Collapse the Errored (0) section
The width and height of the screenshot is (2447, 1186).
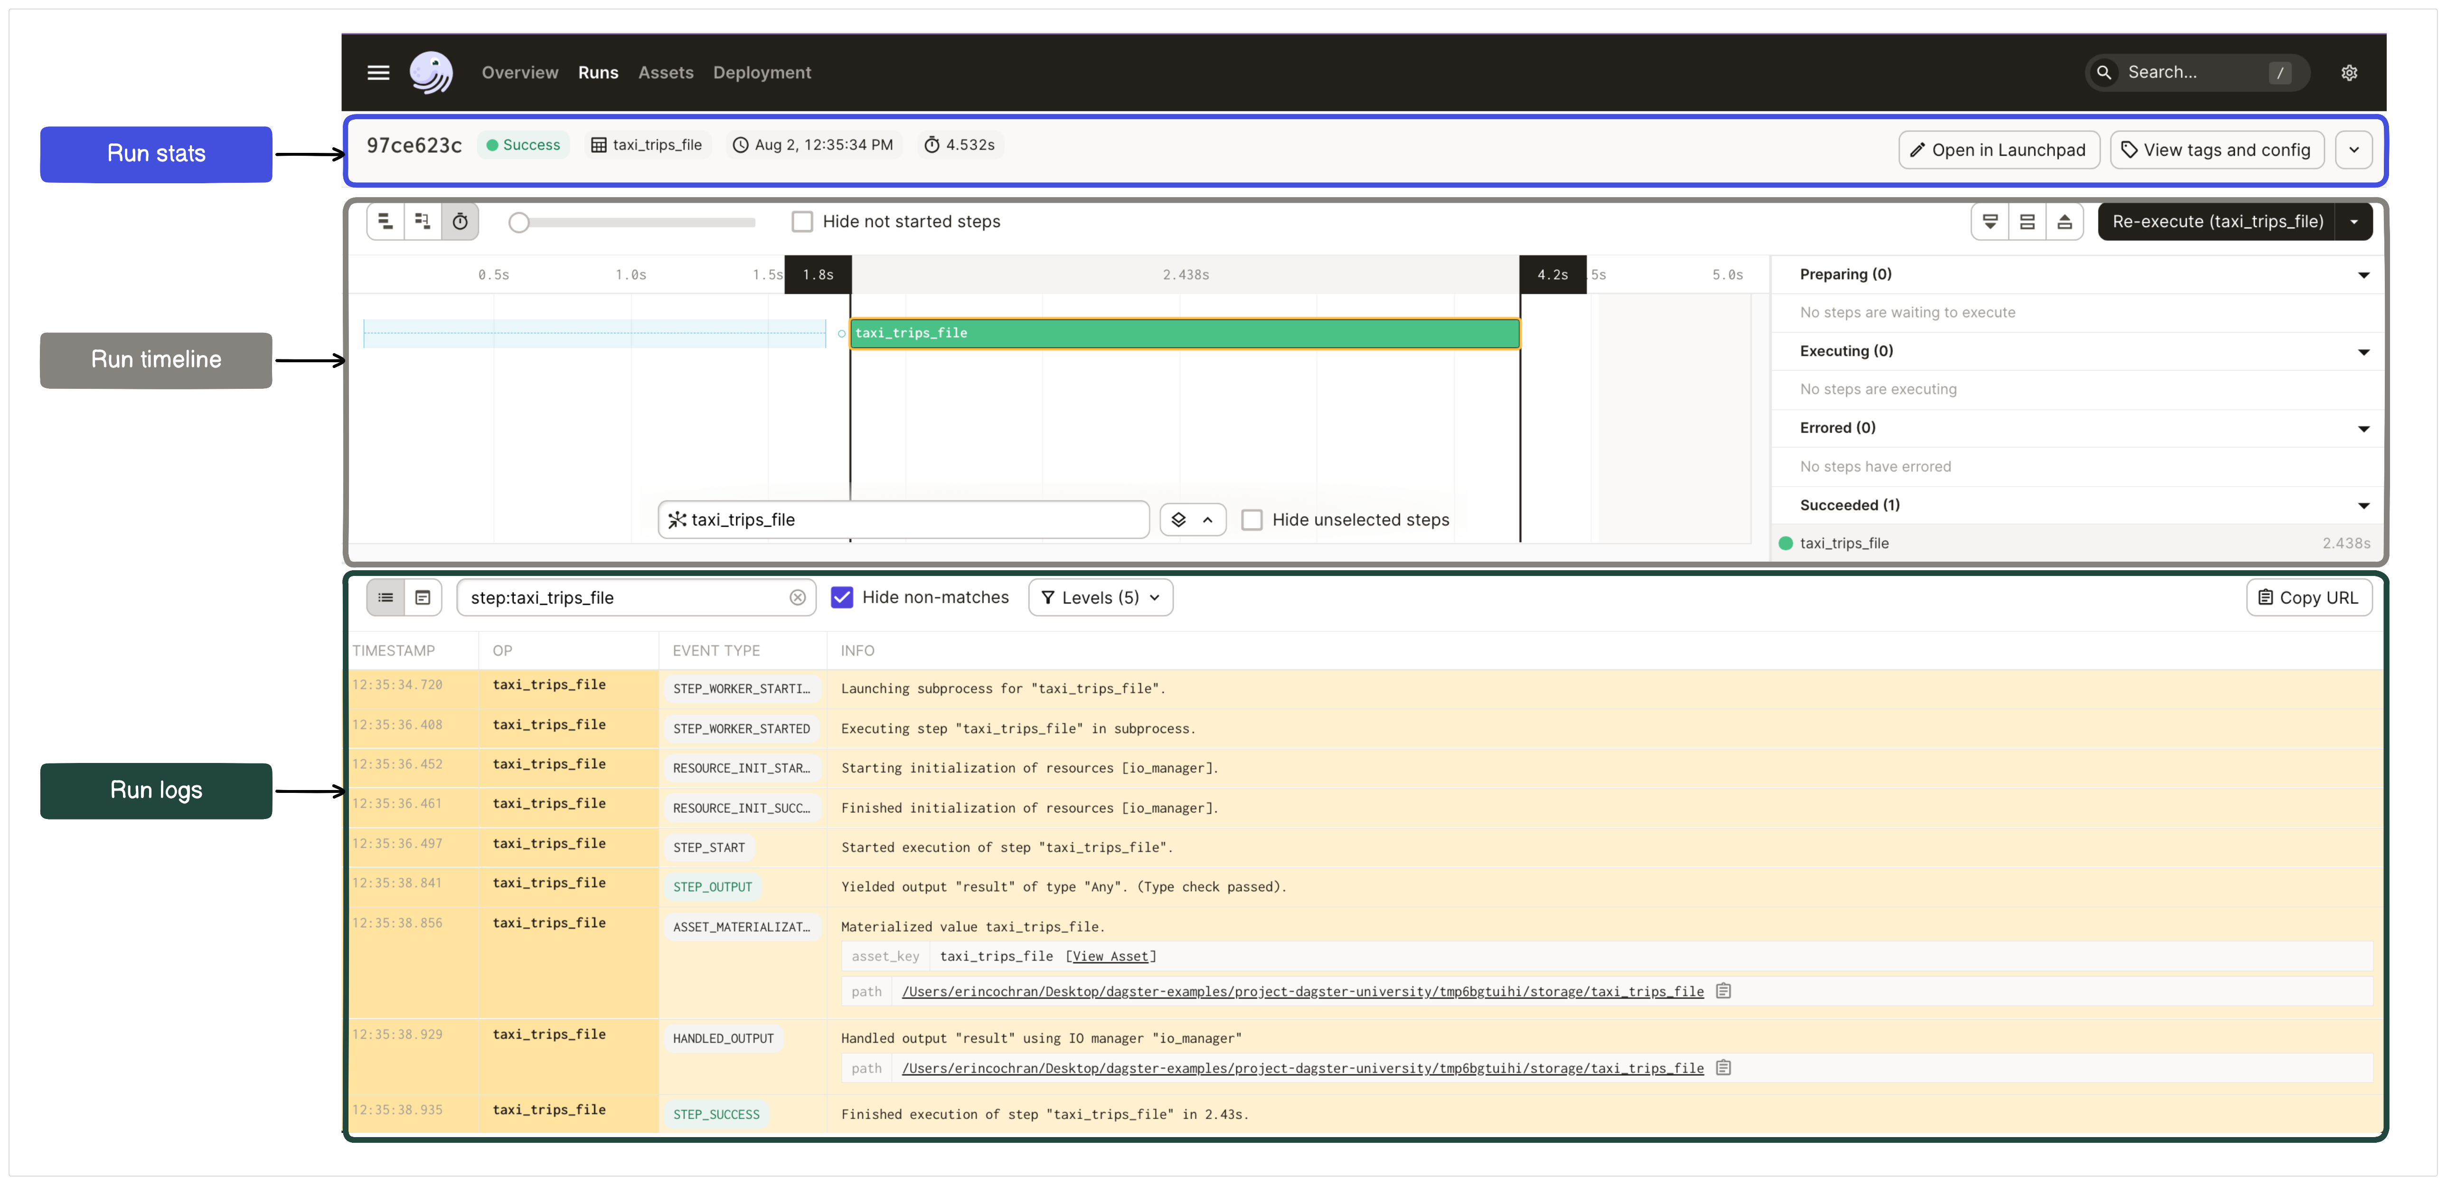tap(2362, 429)
